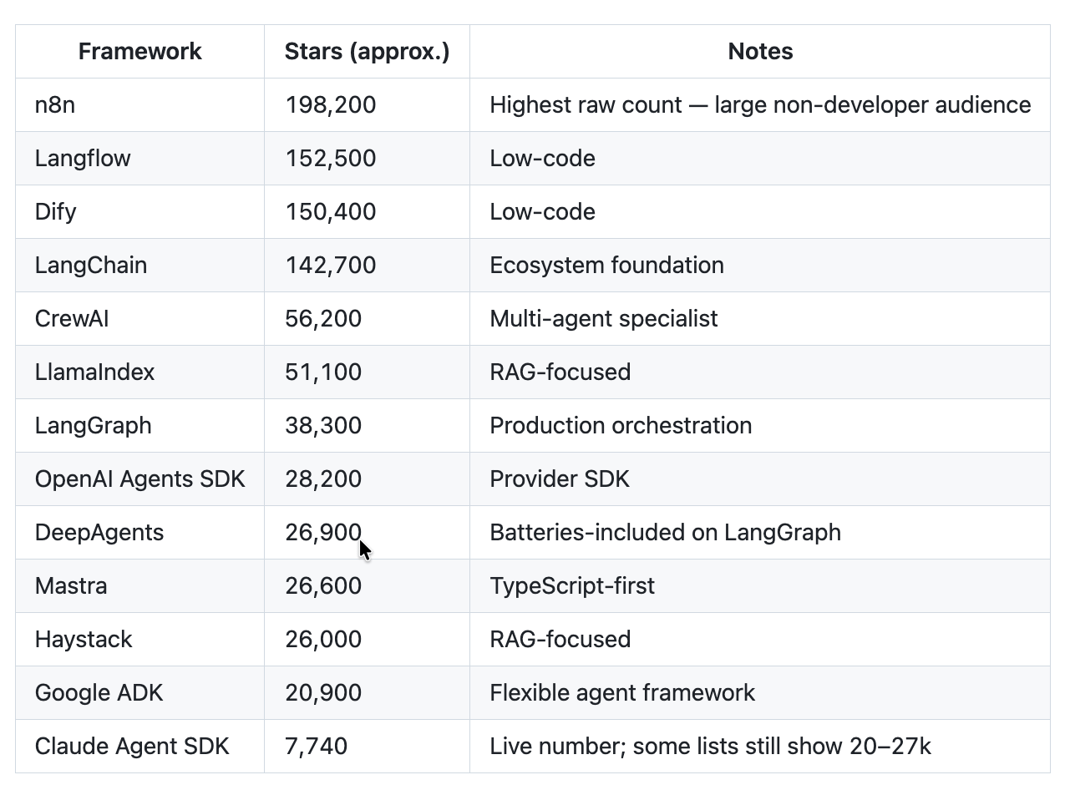Image resolution: width=1070 pixels, height=785 pixels.
Task: Click the 'TypeScript-first' note
Action: (x=572, y=586)
